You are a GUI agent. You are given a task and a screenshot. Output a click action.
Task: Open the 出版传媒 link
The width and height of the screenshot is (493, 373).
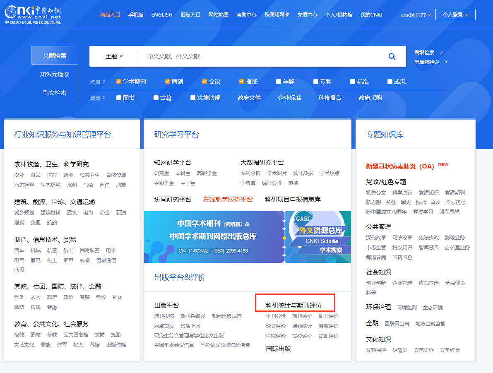116,345
